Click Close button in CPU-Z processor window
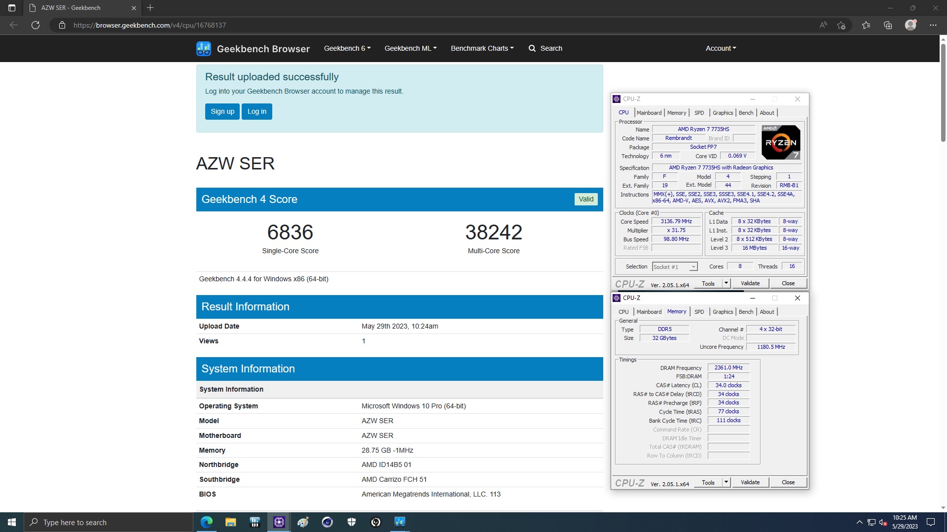Viewport: 947px width, 532px height. coord(788,283)
